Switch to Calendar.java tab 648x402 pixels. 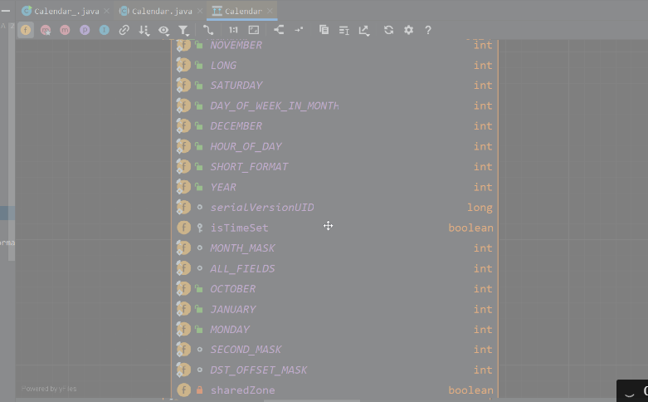(x=162, y=11)
